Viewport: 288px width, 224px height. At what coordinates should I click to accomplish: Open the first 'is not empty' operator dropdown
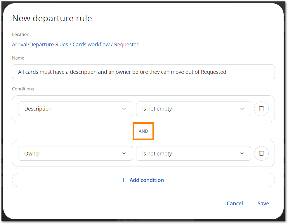(193, 109)
